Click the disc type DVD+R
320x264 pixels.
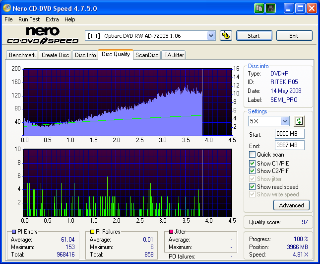coord(279,74)
